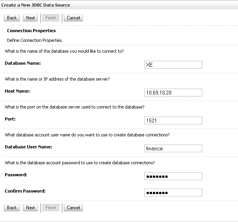Select the Host Name field showing 10.69.10.20
238x222 pixels.
point(173,93)
